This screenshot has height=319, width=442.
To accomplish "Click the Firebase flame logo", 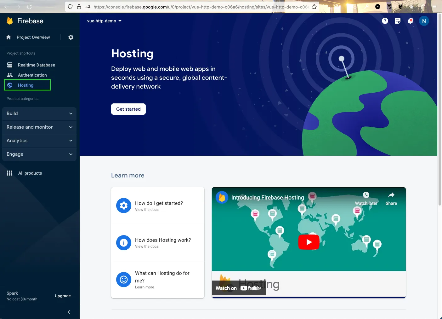I will (10, 21).
